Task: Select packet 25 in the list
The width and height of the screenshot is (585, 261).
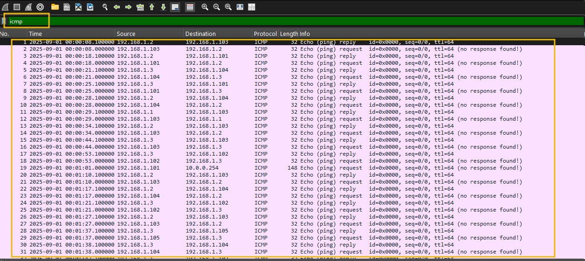Action: click(292, 210)
